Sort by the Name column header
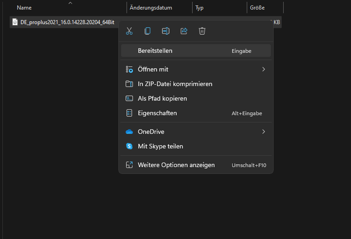The width and height of the screenshot is (351, 239). [x=24, y=8]
